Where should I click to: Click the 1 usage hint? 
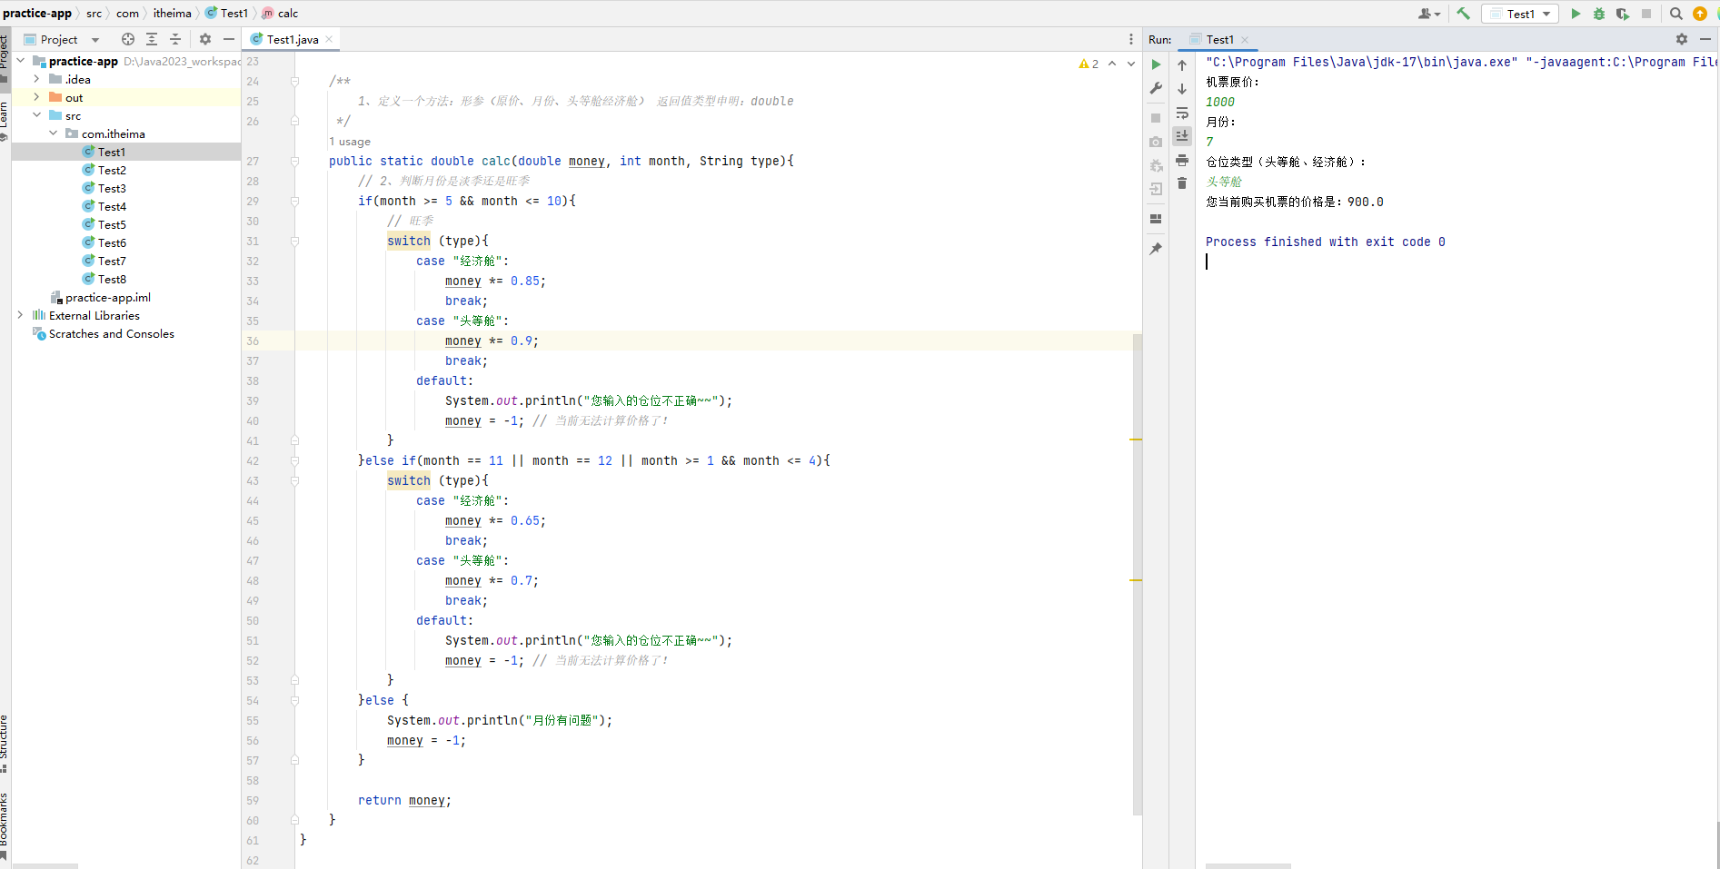tap(350, 142)
